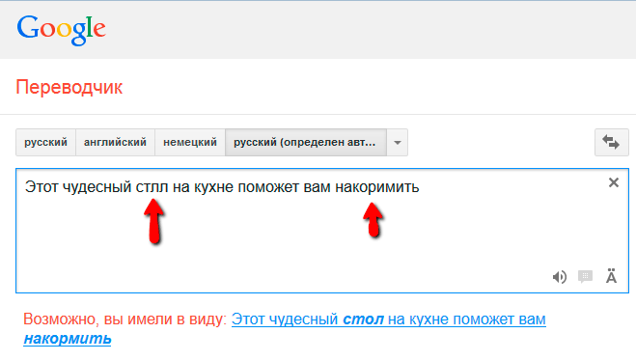Expand the source language dropdown arrow
The width and height of the screenshot is (636, 361).
coord(397,142)
